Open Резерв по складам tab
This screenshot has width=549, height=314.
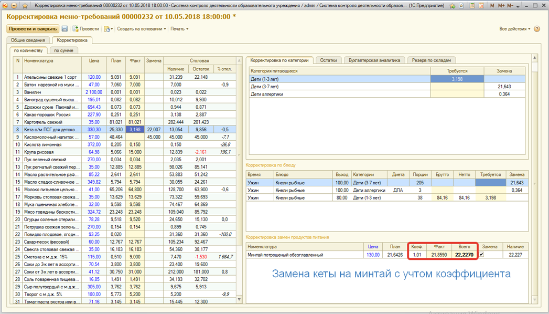coord(432,60)
